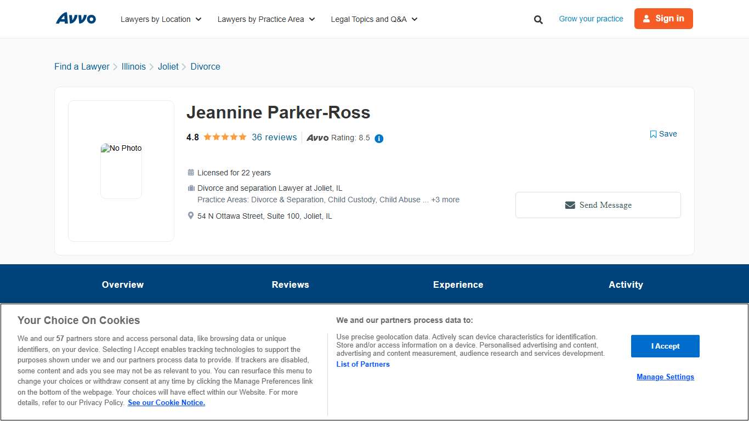The height and width of the screenshot is (421, 749).
Task: Click the info icon beside Avvo Rating 8.5
Action: [378, 139]
